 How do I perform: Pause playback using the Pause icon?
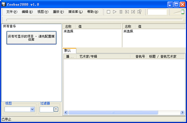[121, 12]
